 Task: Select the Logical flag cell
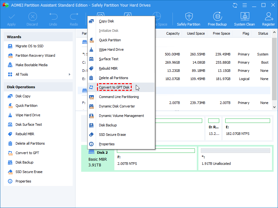244,79
